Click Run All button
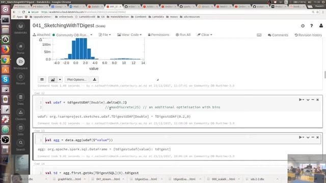This screenshot has height=183, width=326. pyautogui.click(x=183, y=35)
